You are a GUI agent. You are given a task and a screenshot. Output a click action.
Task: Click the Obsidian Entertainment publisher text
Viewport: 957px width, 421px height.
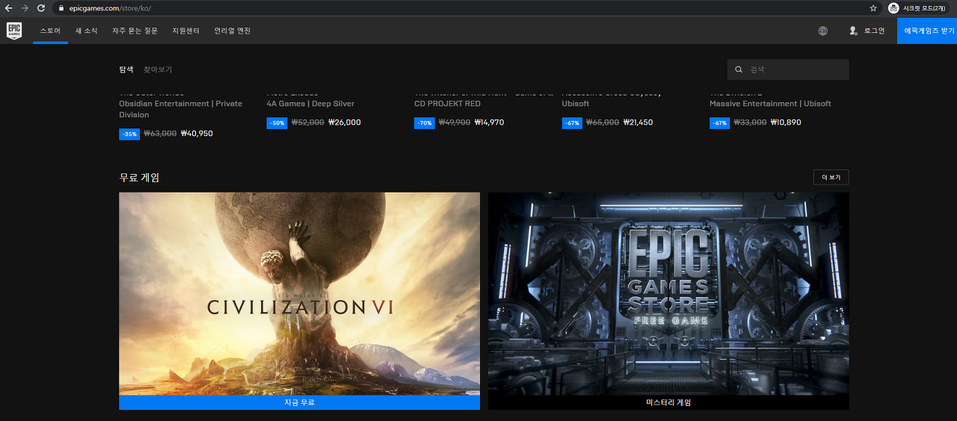pyautogui.click(x=180, y=109)
